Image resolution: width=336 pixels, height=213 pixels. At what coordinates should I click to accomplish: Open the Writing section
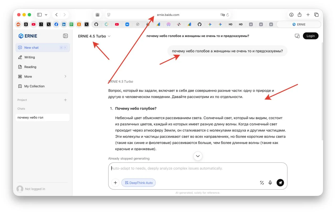[29, 57]
